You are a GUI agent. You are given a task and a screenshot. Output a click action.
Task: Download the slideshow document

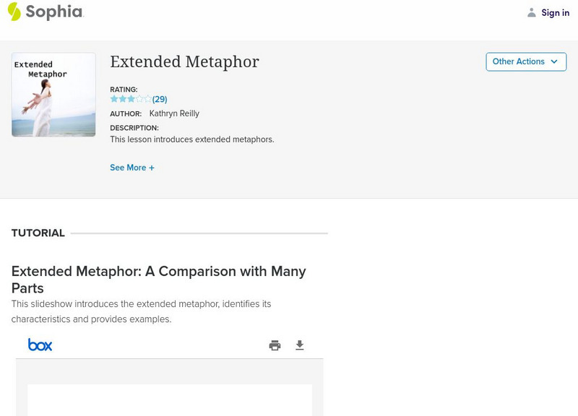pos(300,345)
